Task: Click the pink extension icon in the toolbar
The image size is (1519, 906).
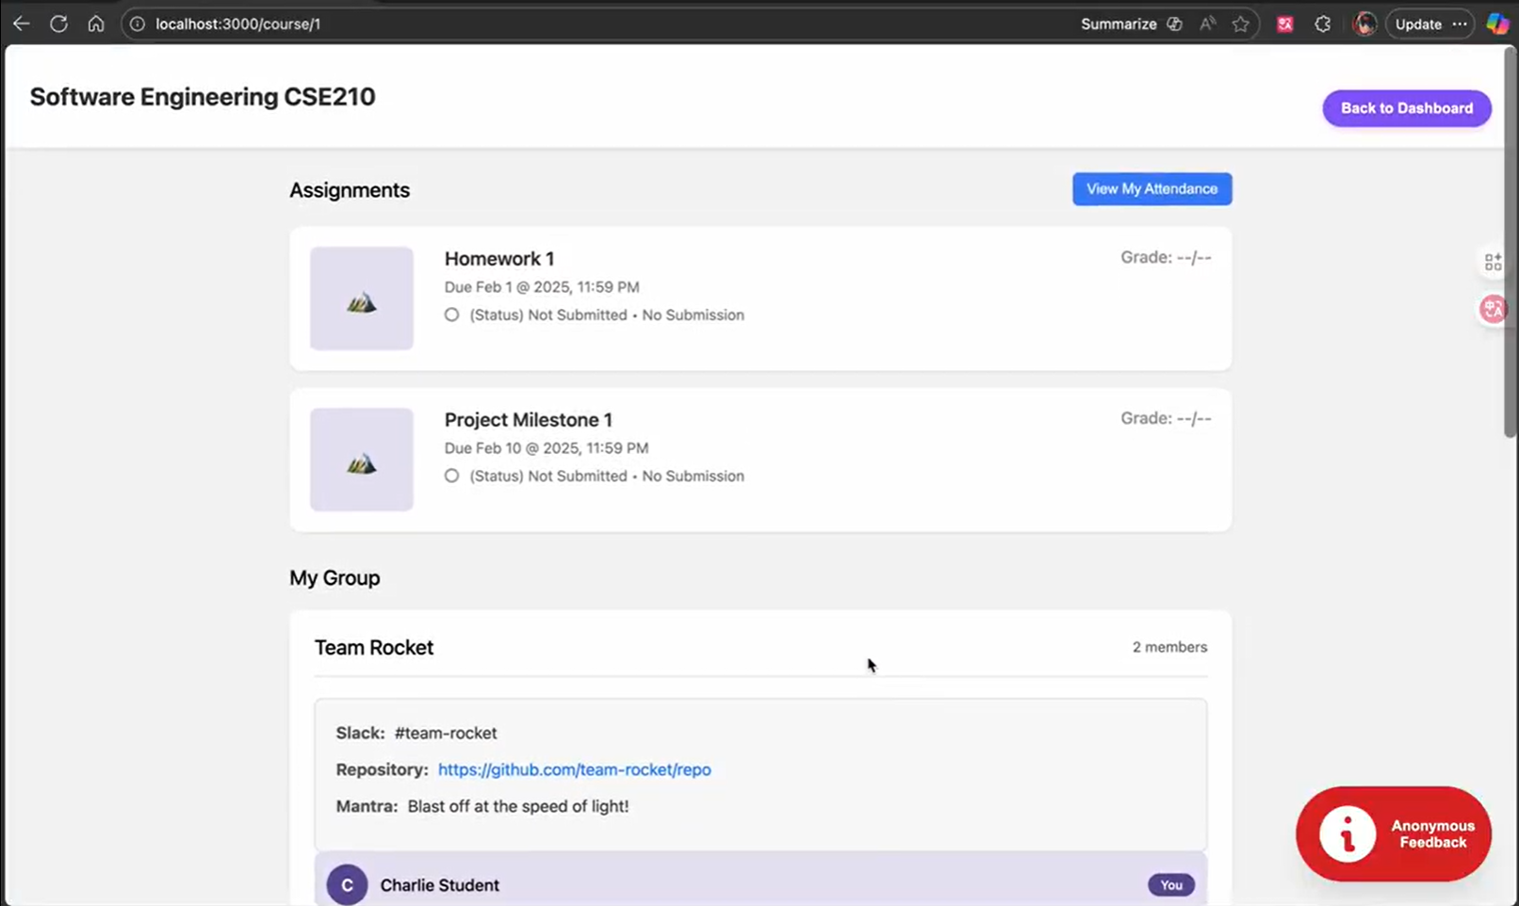Action: click(x=1284, y=24)
